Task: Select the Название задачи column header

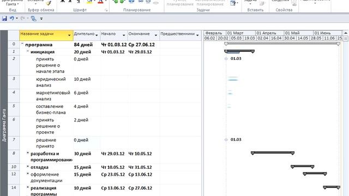Action: tap(46, 35)
